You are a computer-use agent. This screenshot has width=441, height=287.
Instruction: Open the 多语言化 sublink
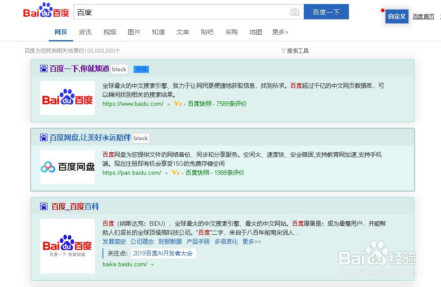(226, 241)
